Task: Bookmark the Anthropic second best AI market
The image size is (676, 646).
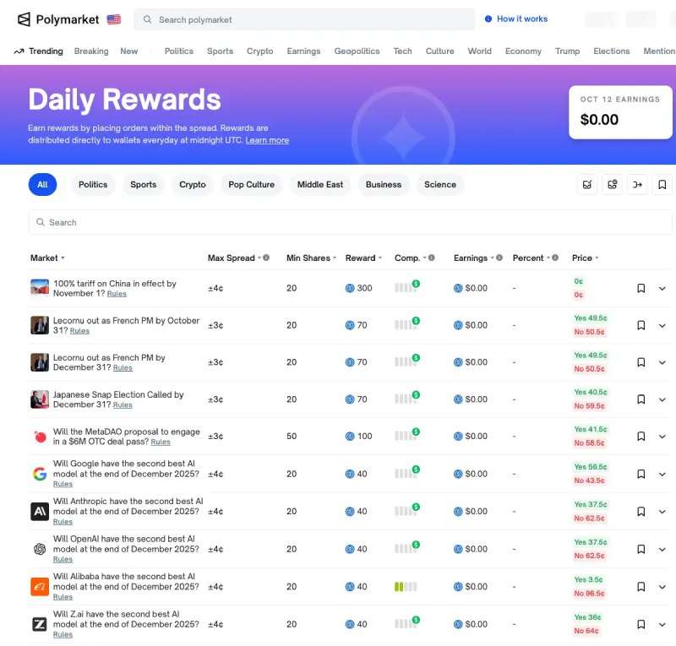Action: click(641, 512)
